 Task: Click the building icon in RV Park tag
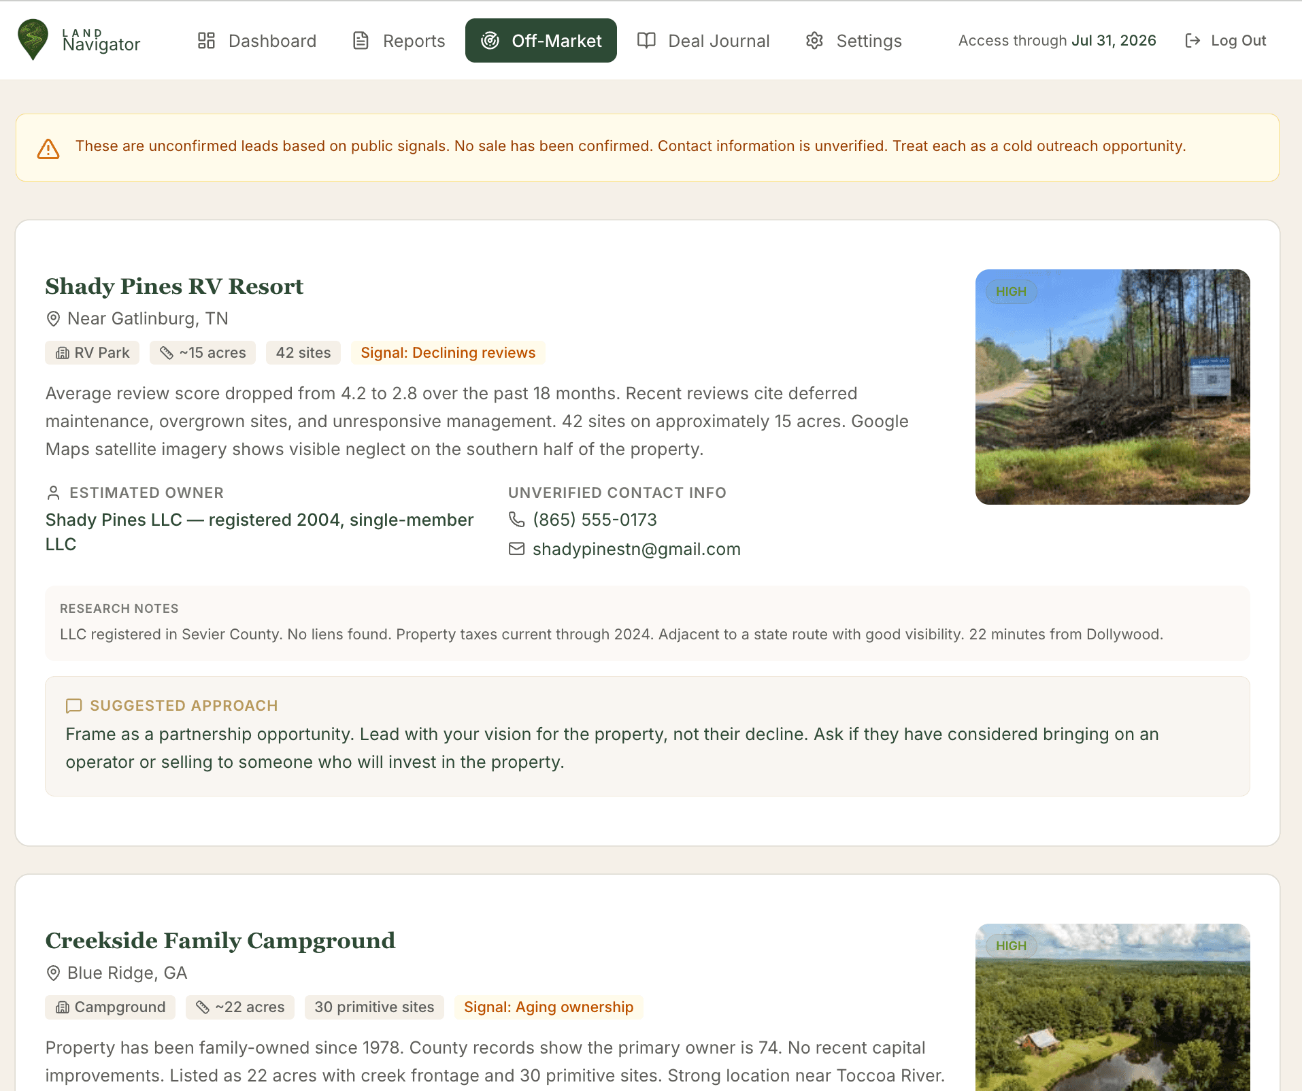(x=63, y=353)
